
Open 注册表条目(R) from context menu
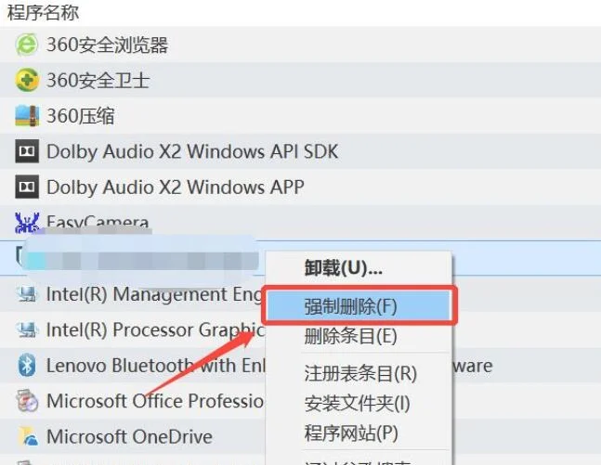[x=360, y=374]
